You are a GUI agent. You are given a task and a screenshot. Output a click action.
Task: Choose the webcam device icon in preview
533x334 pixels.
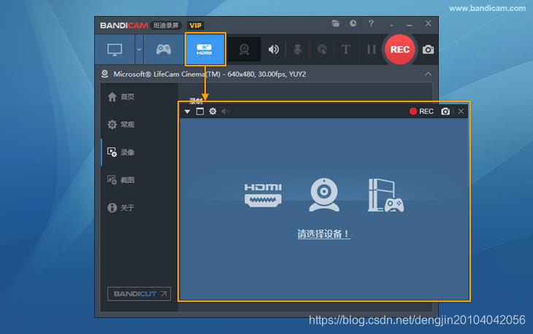point(324,195)
